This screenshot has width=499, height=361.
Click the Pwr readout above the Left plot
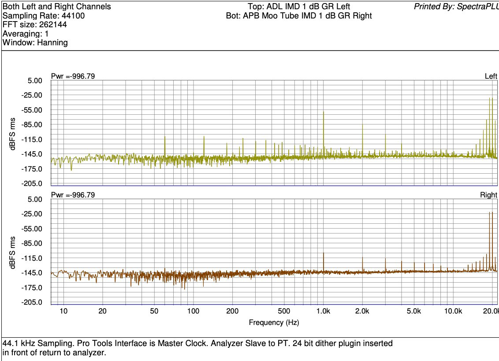[x=73, y=77]
